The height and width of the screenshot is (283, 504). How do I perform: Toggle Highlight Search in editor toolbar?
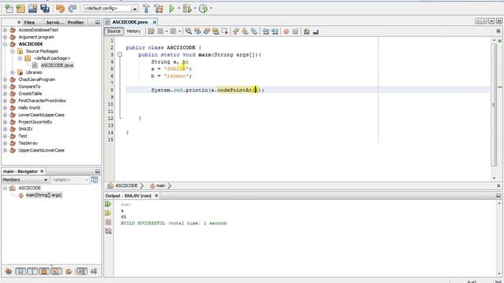(x=216, y=31)
